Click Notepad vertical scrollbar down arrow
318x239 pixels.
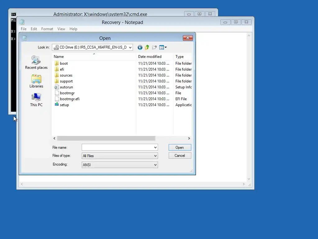point(249,179)
